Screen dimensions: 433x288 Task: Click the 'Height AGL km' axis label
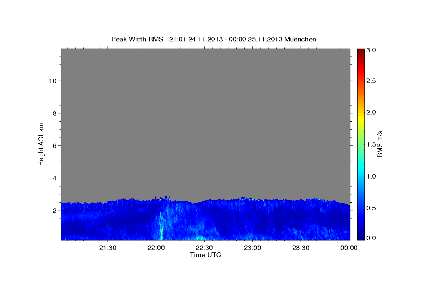(41, 144)
